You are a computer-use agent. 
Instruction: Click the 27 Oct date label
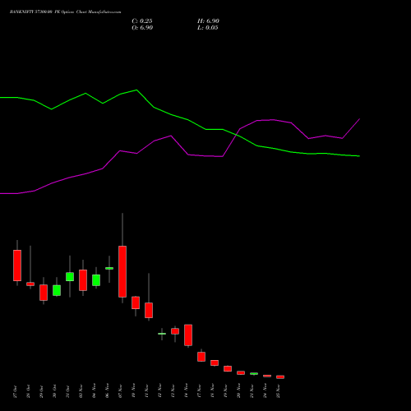click(x=15, y=391)
